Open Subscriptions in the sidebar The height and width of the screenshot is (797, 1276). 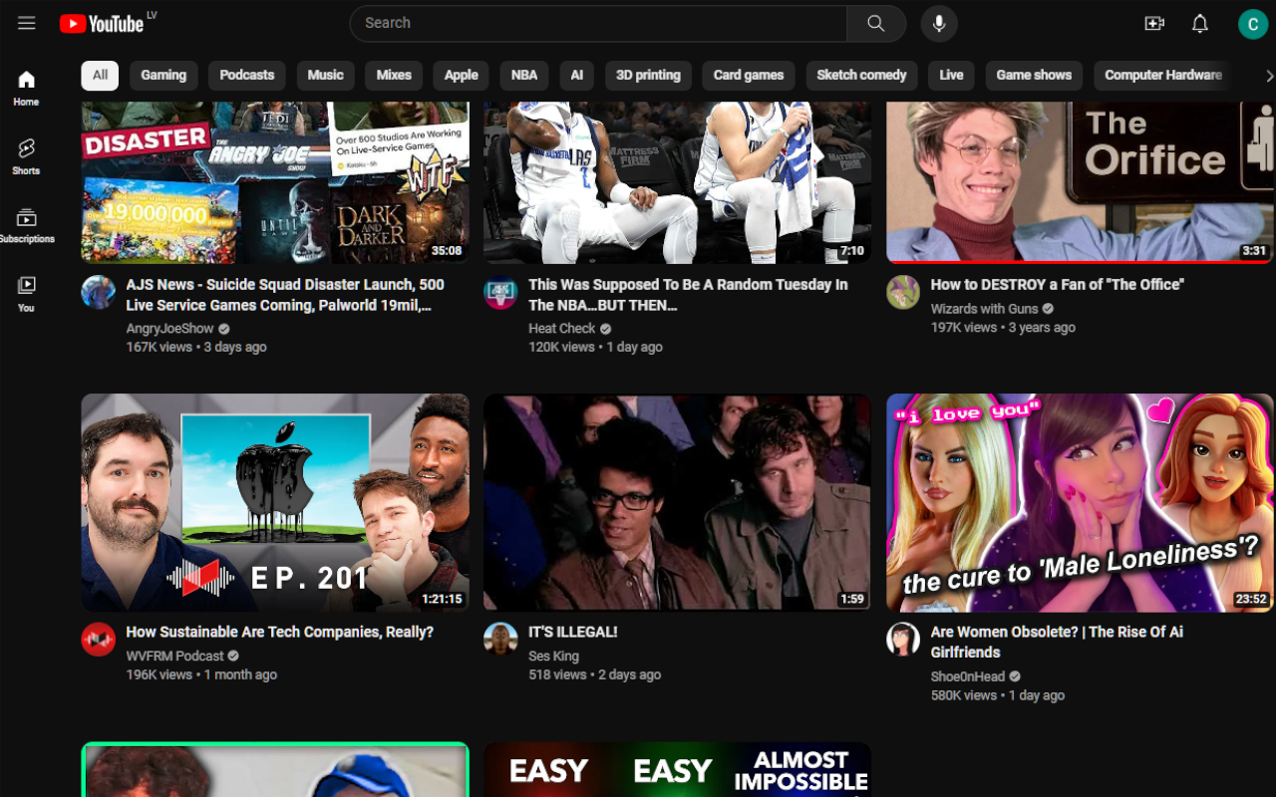[x=27, y=225]
